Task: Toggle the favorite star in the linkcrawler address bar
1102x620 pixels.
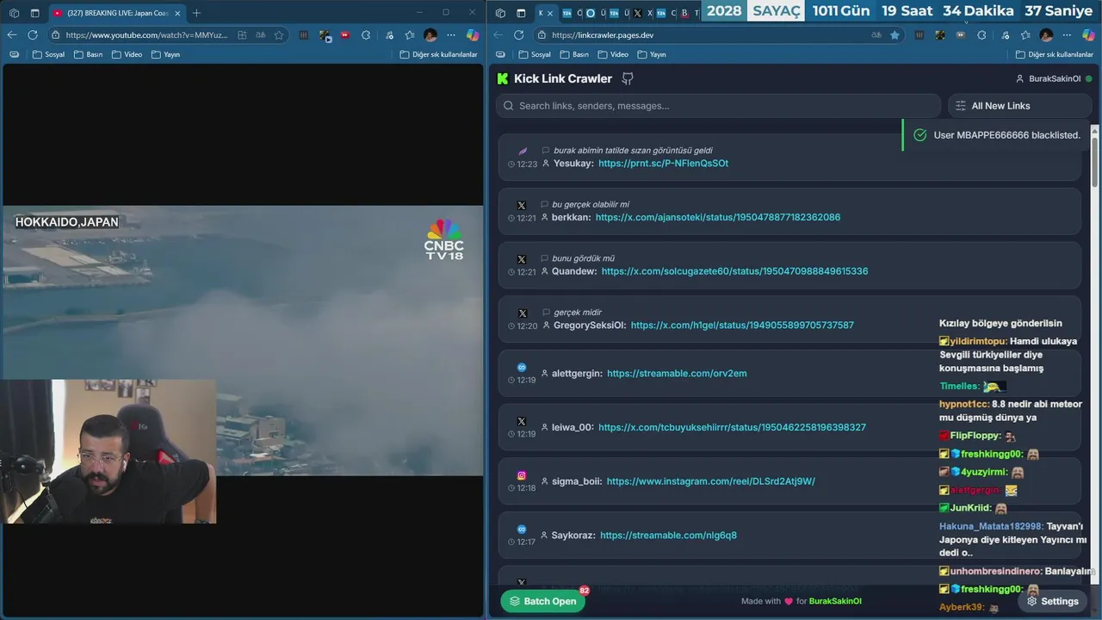Action: click(895, 34)
